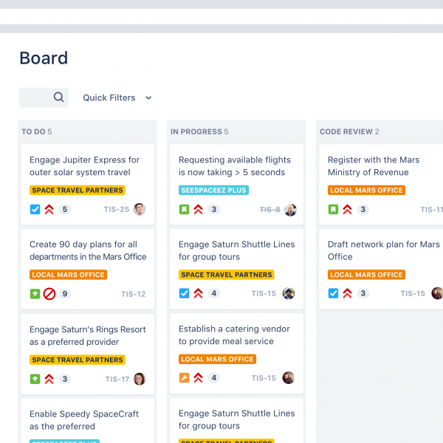Click story points badge 3 next to TIS-8
Viewport: 443px width, 443px height.
(214, 210)
